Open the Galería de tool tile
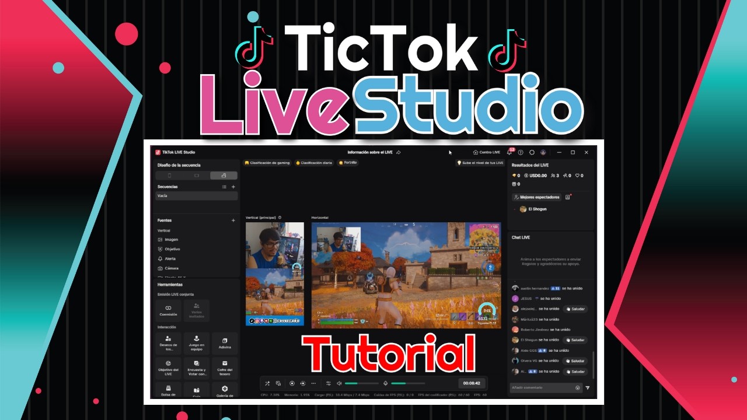 point(225,391)
